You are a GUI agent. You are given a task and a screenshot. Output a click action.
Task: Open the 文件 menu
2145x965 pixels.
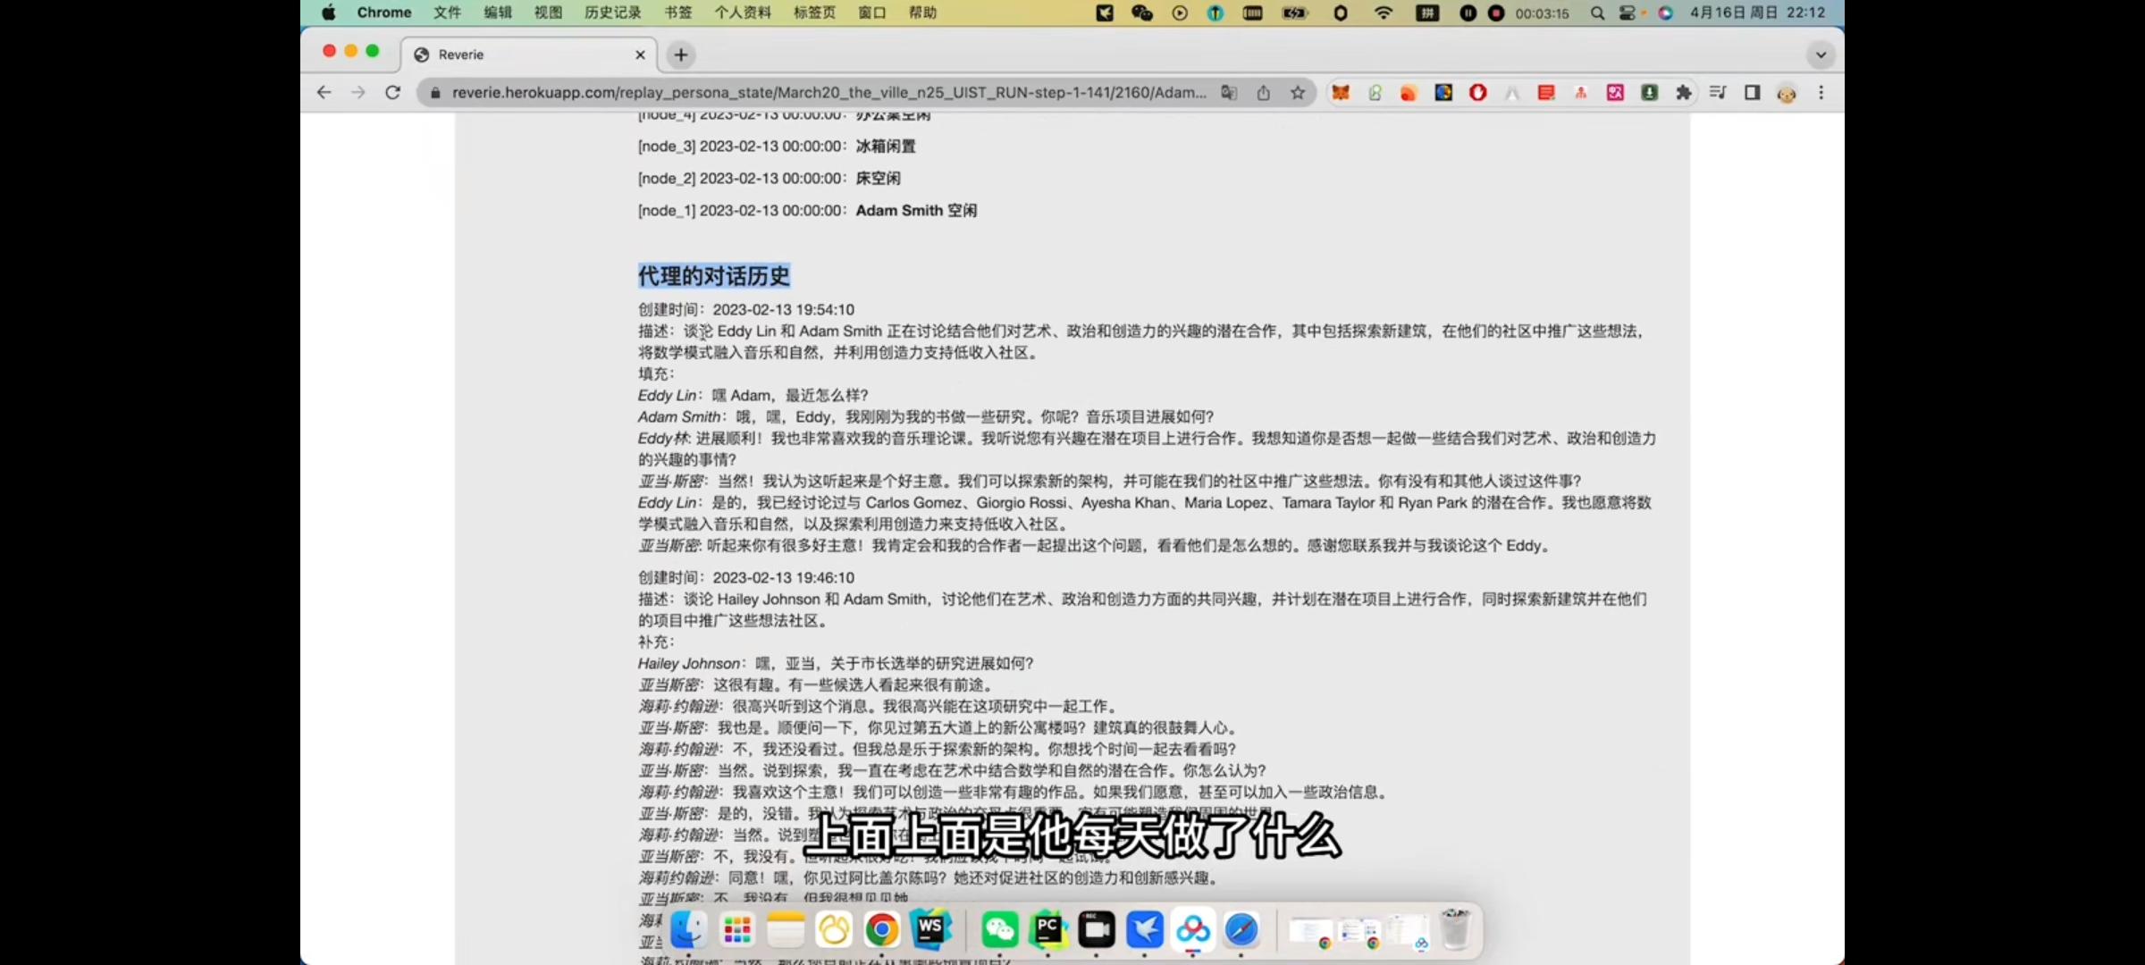[447, 13]
